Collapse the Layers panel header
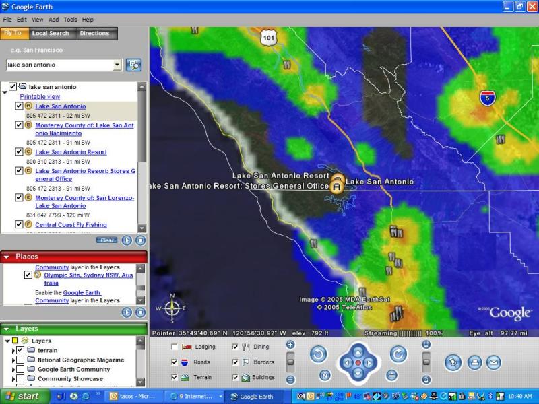Image resolution: width=539 pixels, height=404 pixels. point(7,329)
